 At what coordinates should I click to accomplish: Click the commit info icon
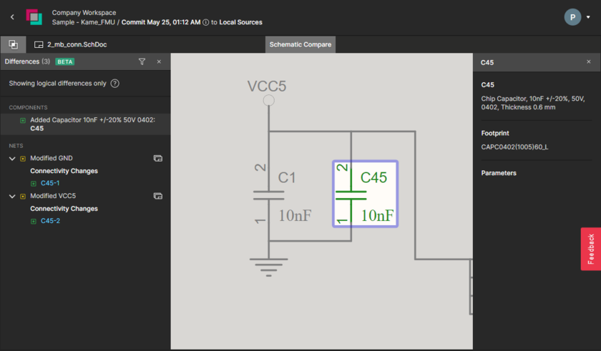click(x=206, y=22)
